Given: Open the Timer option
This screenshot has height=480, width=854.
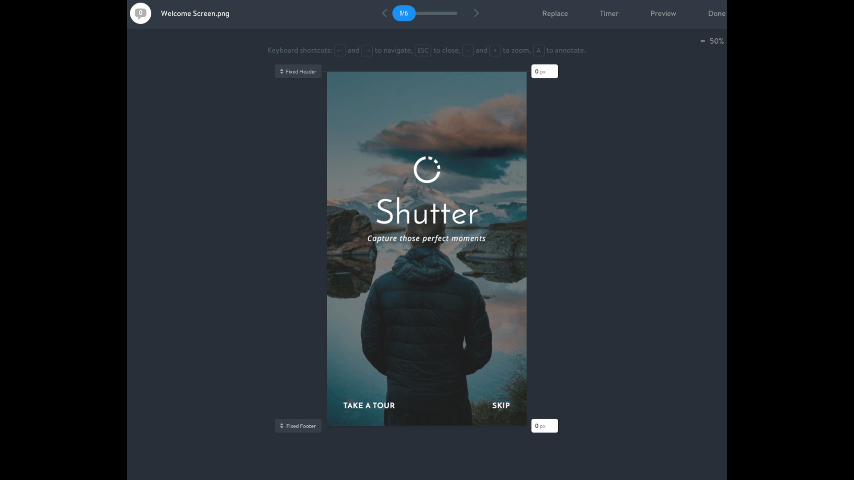Looking at the screenshot, I should [x=609, y=13].
